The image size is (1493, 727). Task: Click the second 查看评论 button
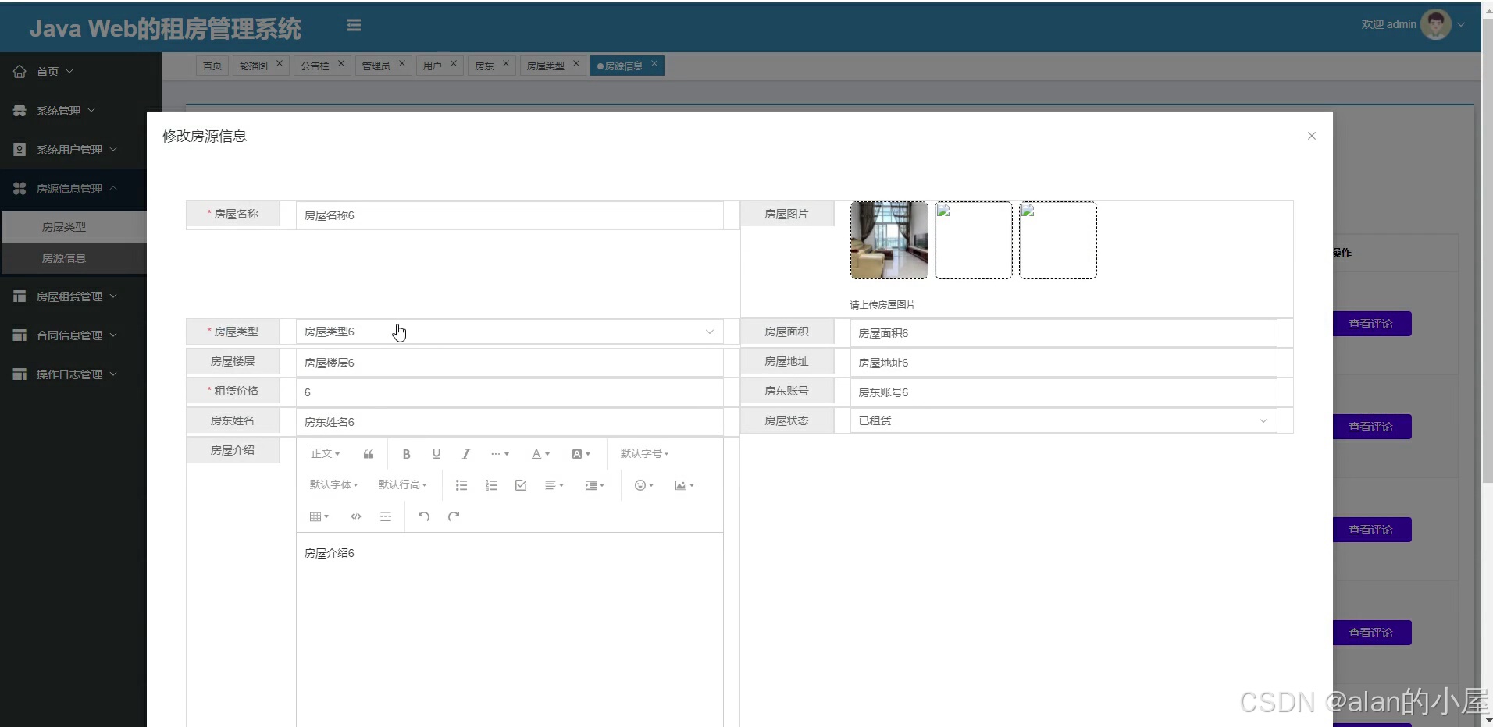pyautogui.click(x=1371, y=427)
